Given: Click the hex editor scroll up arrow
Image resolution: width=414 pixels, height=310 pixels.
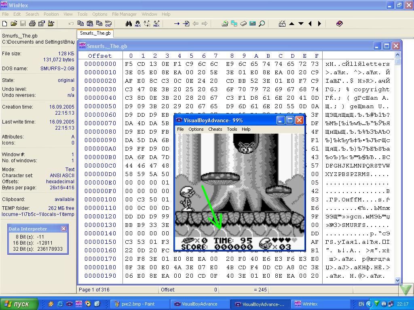Looking at the screenshot, I should 397,55.
